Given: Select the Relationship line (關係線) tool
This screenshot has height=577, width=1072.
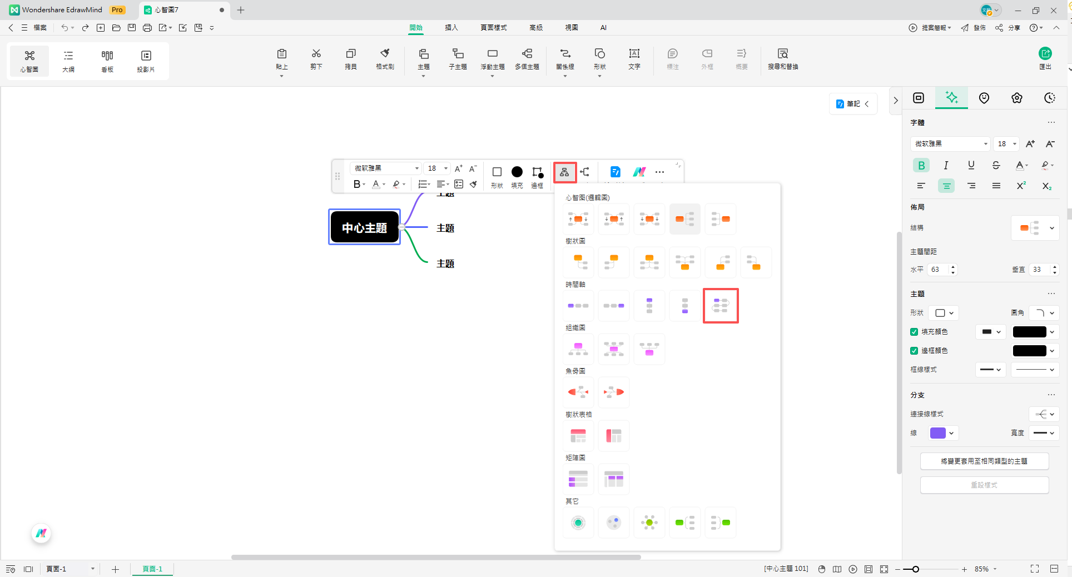Looking at the screenshot, I should 565,58.
